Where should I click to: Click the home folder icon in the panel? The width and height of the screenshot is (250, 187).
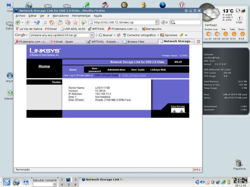[x=16, y=182]
